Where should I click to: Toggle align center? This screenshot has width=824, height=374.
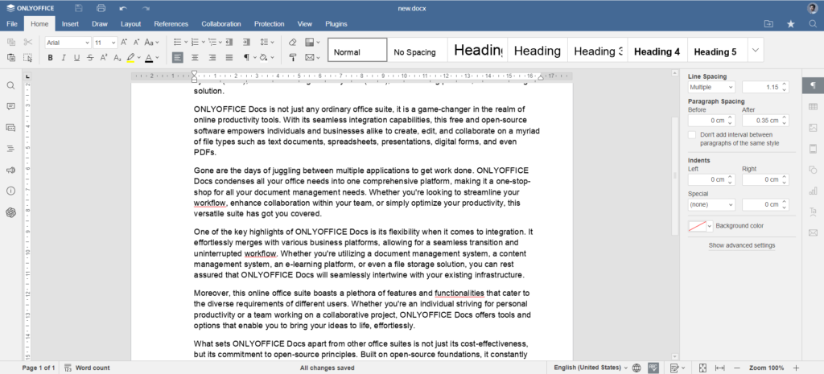[195, 57]
